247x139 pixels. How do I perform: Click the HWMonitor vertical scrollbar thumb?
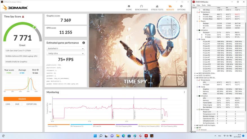click(246, 66)
